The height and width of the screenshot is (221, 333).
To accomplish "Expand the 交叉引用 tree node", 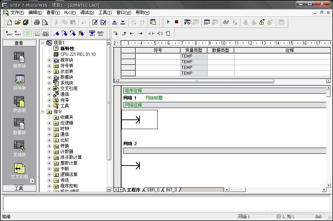I will pyautogui.click(x=49, y=89).
